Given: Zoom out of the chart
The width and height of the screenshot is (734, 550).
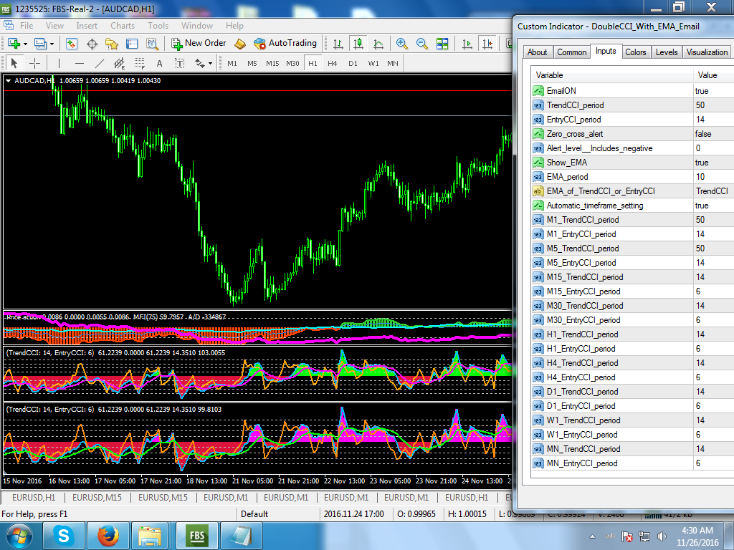Looking at the screenshot, I should tap(421, 44).
